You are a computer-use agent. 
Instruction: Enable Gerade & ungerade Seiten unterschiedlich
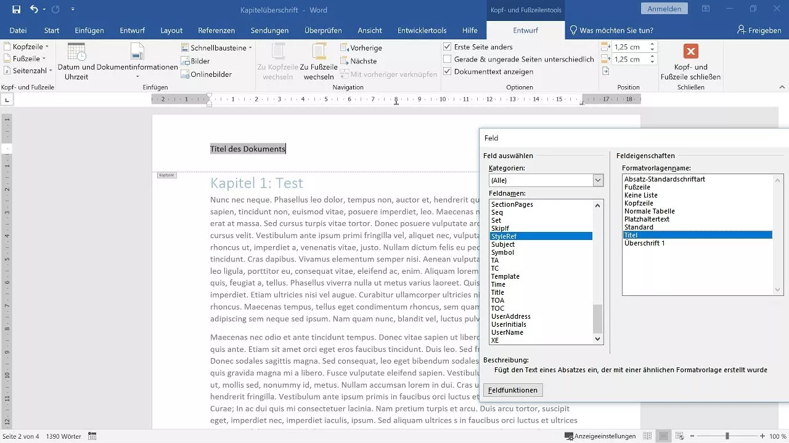(x=446, y=59)
